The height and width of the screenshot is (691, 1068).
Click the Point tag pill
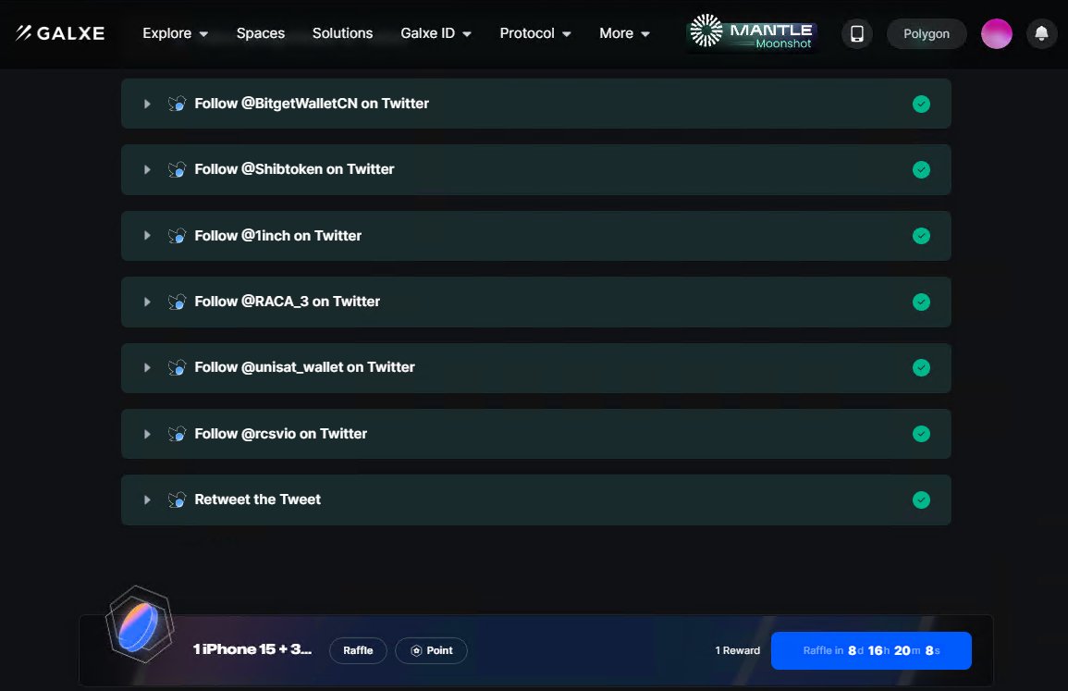point(431,650)
